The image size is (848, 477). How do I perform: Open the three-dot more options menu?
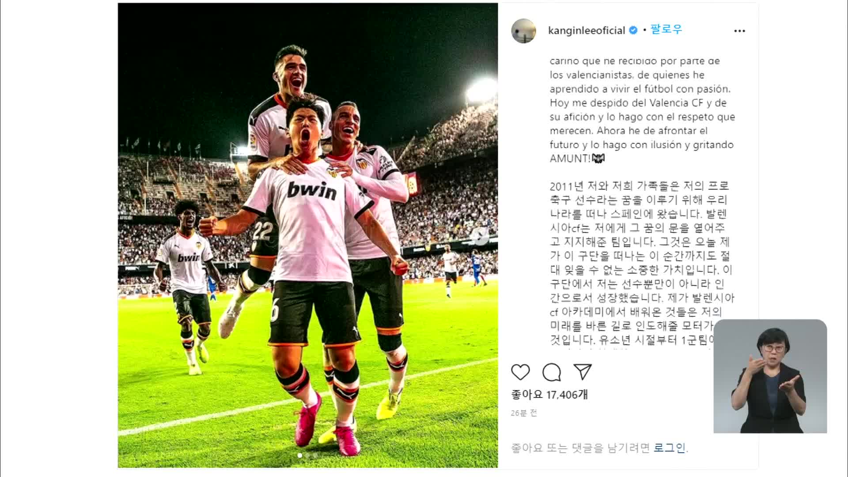tap(739, 30)
